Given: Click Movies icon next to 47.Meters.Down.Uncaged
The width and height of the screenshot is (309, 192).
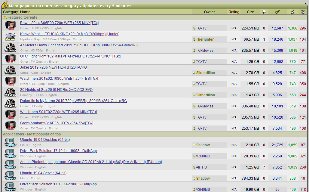Looking at the screenshot, I should coord(10,48).
